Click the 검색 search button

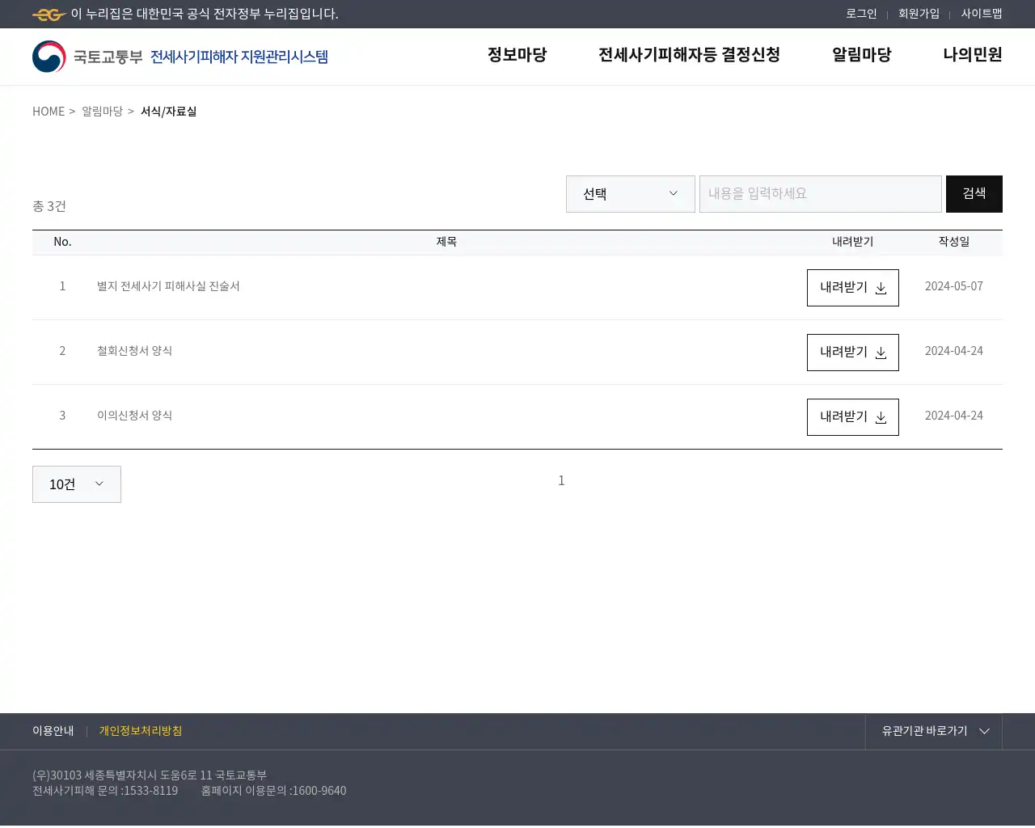pyautogui.click(x=974, y=194)
